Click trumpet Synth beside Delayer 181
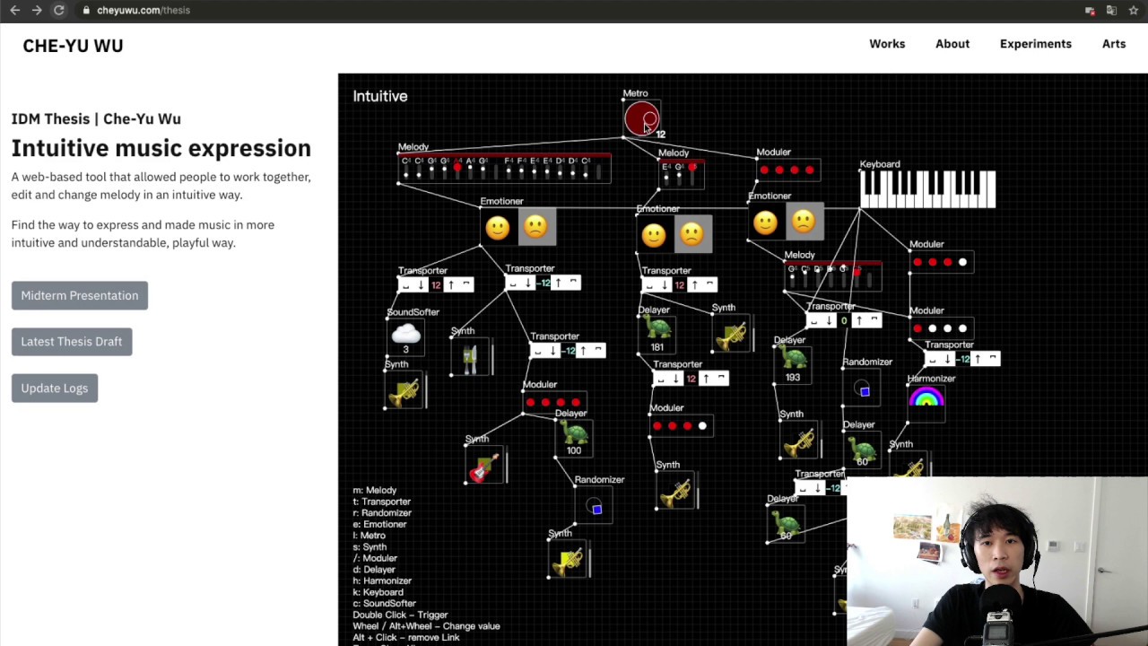The image size is (1148, 646). [731, 335]
